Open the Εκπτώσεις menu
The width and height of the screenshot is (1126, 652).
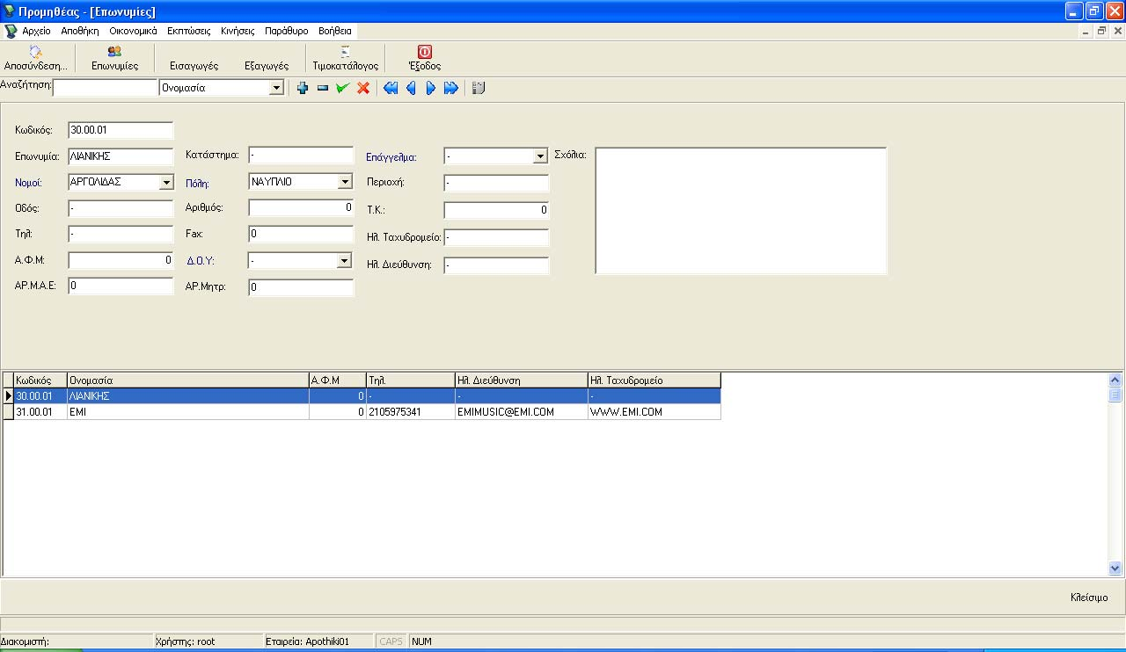pyautogui.click(x=189, y=31)
